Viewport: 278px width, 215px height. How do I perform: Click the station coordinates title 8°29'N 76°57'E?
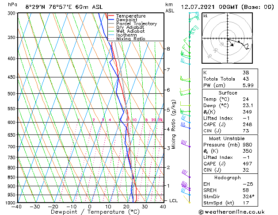[x=49, y=7]
